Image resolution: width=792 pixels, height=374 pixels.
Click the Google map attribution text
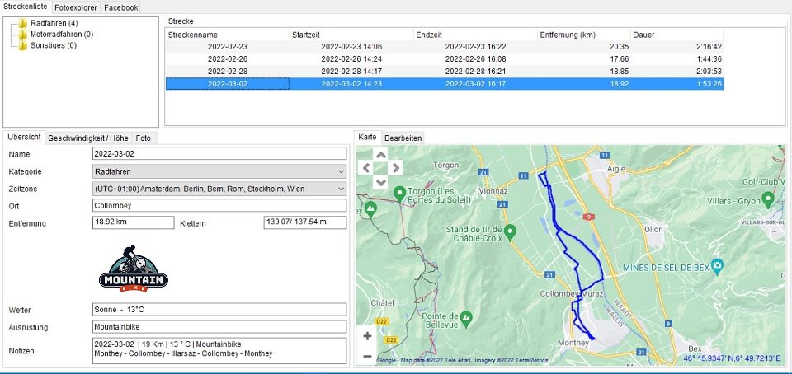(x=463, y=360)
